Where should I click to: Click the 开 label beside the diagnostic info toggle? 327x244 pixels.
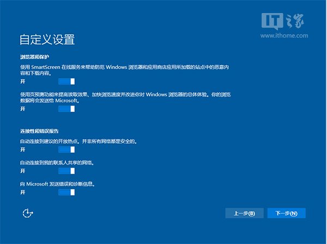tap(23, 192)
